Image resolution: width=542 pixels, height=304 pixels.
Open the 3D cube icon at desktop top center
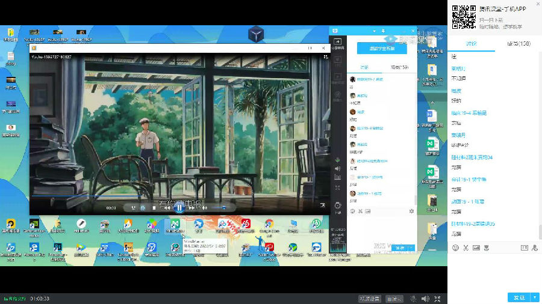(256, 34)
